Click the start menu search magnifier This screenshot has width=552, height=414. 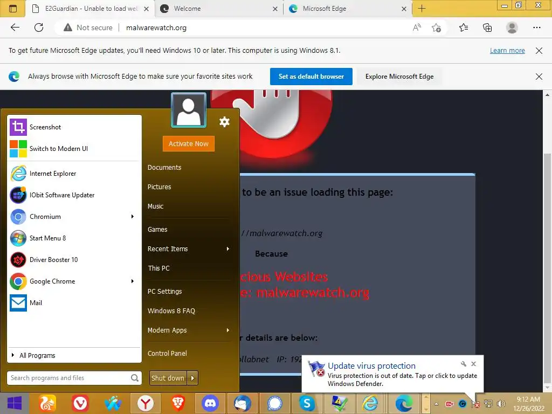click(x=134, y=378)
